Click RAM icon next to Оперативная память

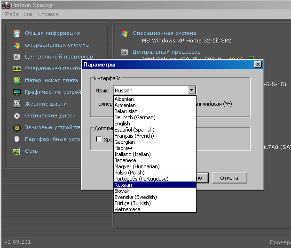(x=17, y=69)
